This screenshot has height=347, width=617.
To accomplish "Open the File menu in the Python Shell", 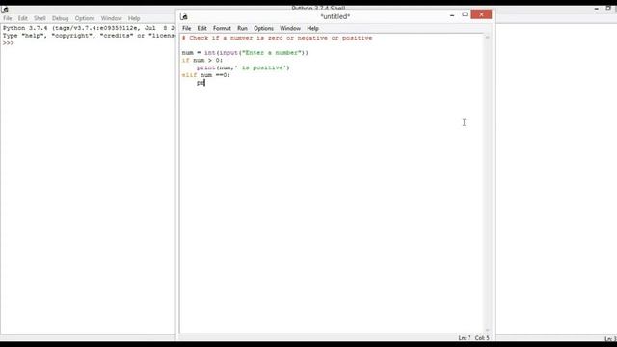I will point(8,18).
